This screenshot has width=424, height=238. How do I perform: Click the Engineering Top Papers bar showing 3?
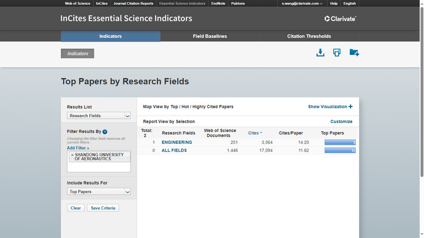tap(340, 142)
